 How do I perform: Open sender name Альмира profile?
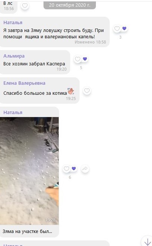pyautogui.click(x=14, y=56)
